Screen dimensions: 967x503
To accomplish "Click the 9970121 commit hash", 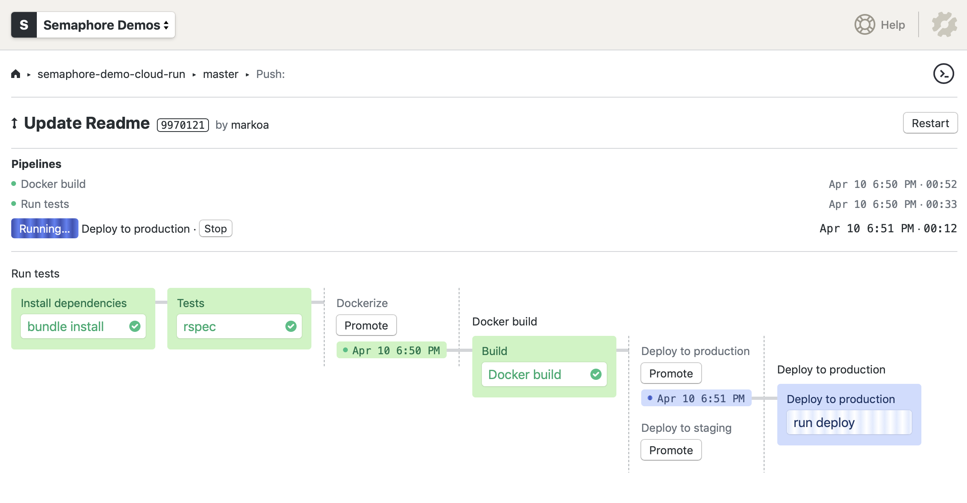I will pos(183,125).
